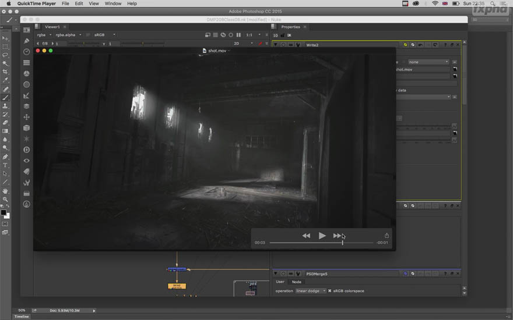Toggle the lock icon in Properties panel
Image resolution: width=513 pixels, height=320 pixels.
(x=282, y=35)
